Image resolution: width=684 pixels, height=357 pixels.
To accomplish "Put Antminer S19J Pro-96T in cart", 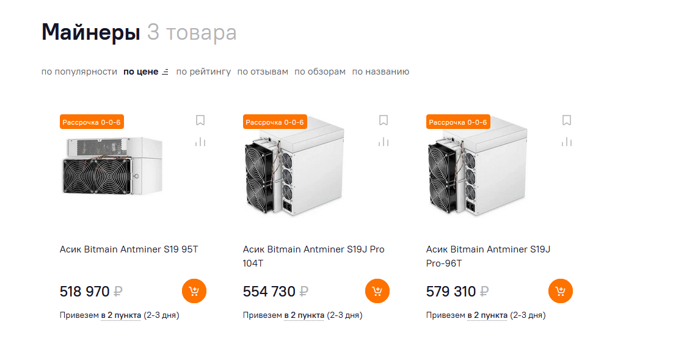I will click(561, 291).
